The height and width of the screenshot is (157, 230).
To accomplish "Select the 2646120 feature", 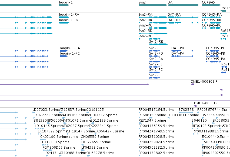I will click(192, 123).
